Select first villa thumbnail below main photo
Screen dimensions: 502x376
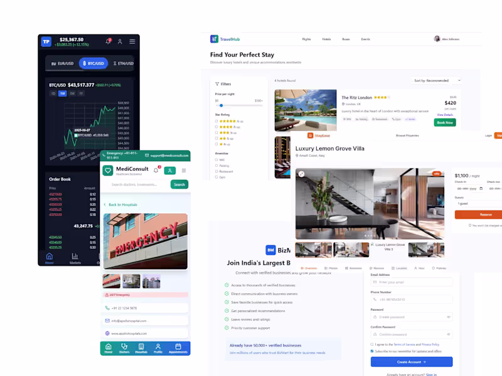pos(313,249)
